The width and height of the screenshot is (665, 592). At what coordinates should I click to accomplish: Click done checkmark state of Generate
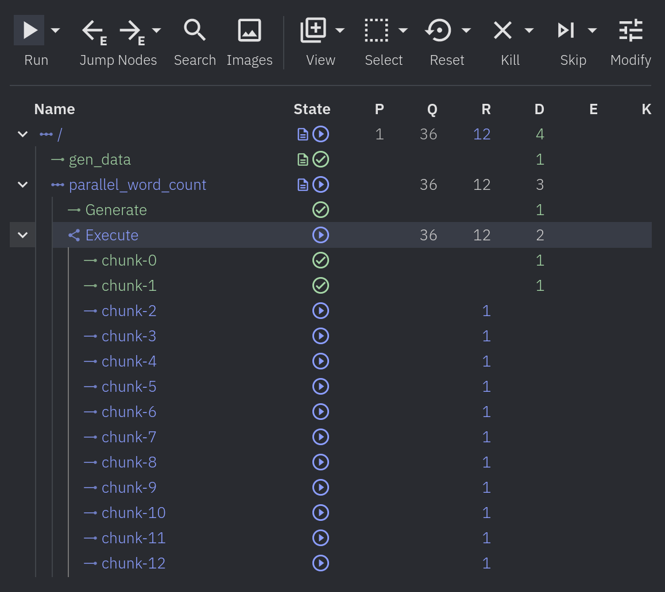[320, 210]
